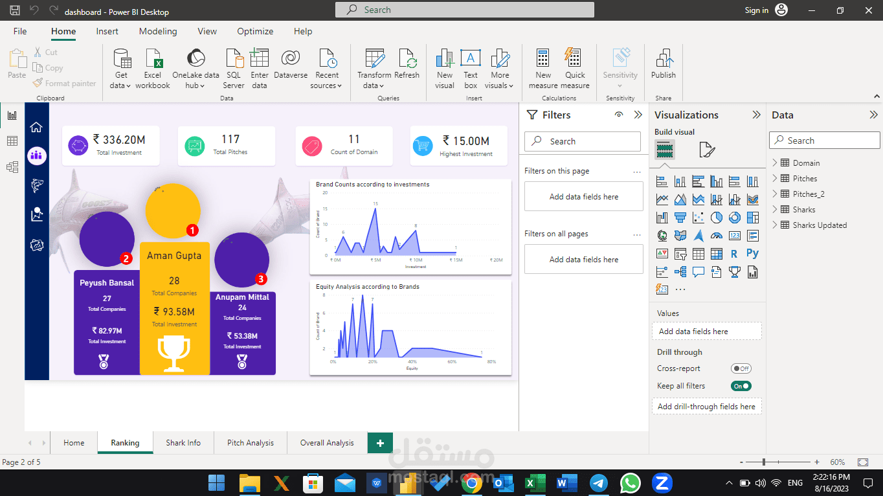Go to the Pitch Analysis page tab
Screen dimensions: 883x496
(251, 443)
